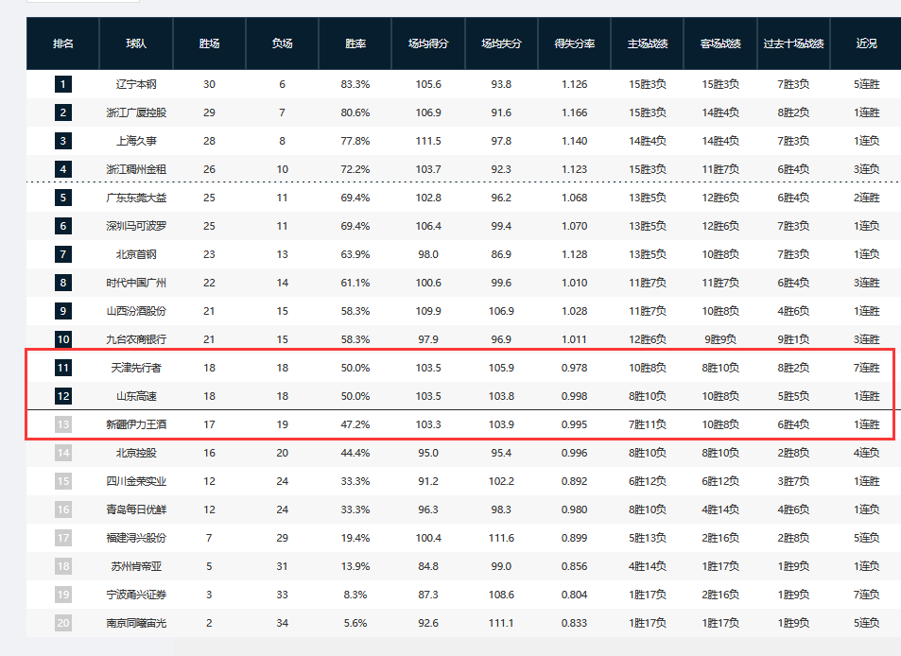Viewport: 901px width, 656px height.
Task: Open team 辽宁本钢
Action: tap(136, 84)
